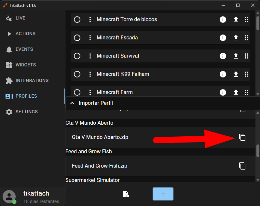The image size is (260, 206).
Task: Copy Feed And Grow Fish.zip profile
Action: 242,166
